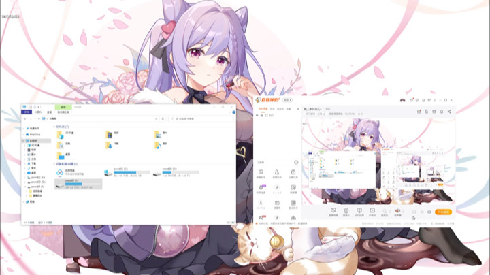Click the blue Help icon in Explorer ribbon
490x275 pixels.
tap(233, 112)
